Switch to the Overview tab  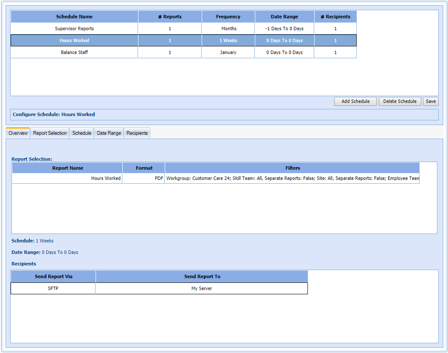[x=18, y=133]
